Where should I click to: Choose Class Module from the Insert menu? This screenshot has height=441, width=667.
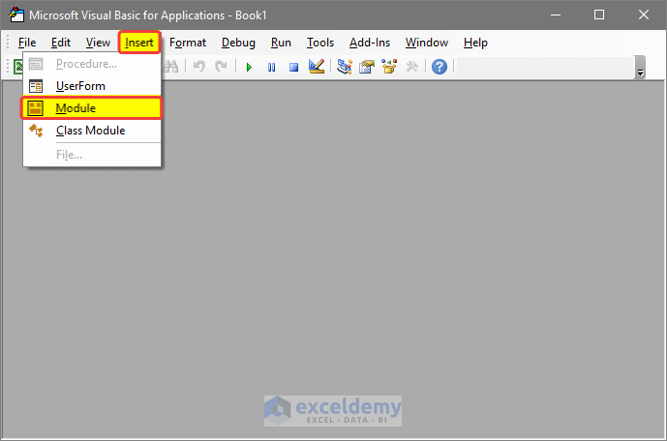(x=92, y=131)
